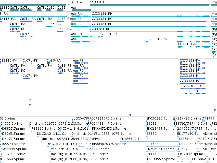This screenshot has height=163, width=217.
Task: Select the CG33181-RE transcript label
Action: pos(102,24)
